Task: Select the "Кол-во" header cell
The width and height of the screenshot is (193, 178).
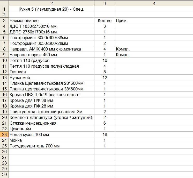Action: coord(105,20)
